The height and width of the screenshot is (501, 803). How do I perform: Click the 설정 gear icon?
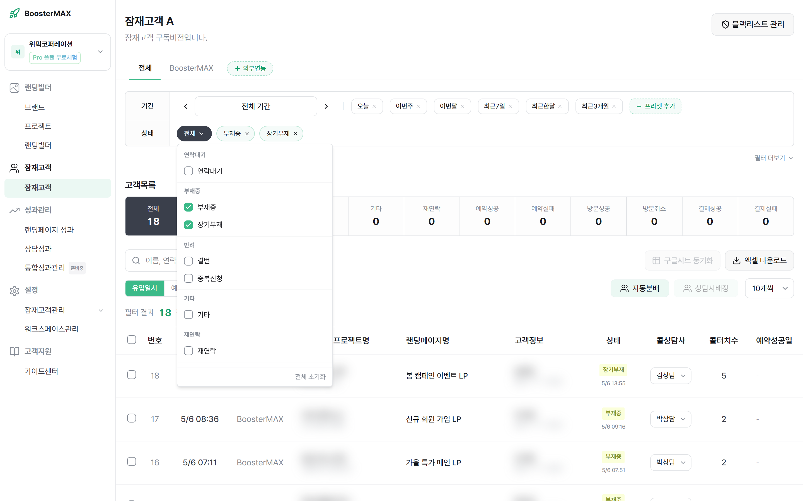[x=14, y=291]
